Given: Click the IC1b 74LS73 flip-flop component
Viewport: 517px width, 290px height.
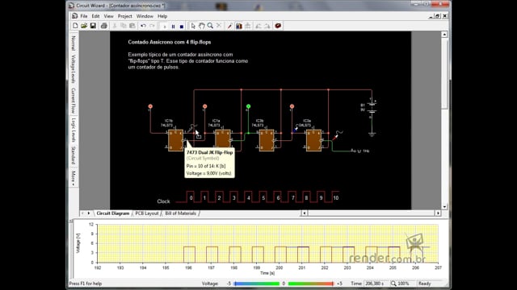Looking at the screenshot, I should (175, 140).
